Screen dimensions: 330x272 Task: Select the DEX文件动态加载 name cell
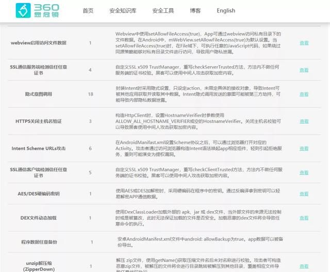tap(39, 218)
